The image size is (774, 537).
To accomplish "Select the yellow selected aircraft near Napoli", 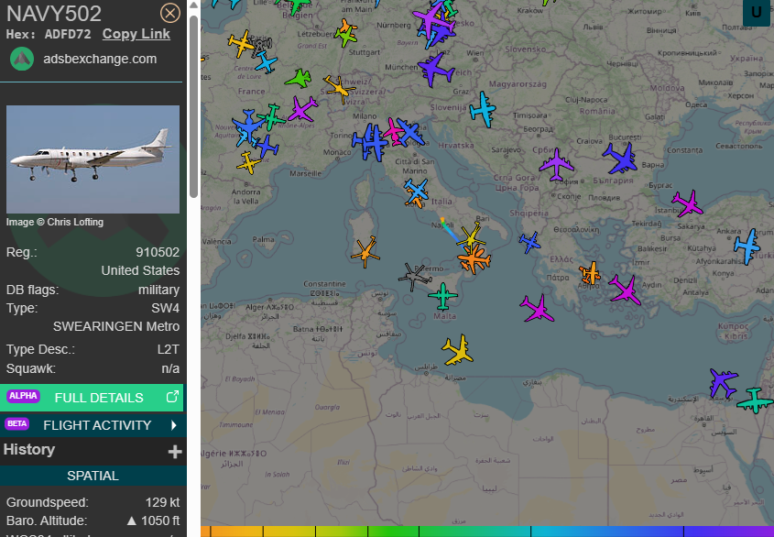I will [x=472, y=237].
